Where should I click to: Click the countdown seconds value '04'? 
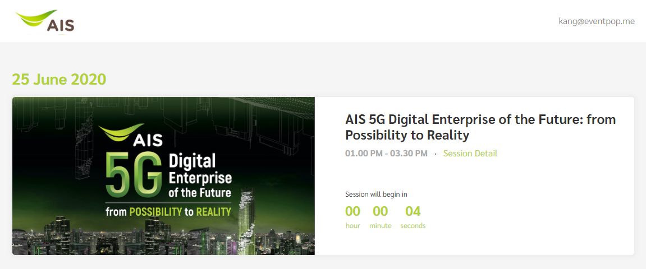[x=413, y=211]
